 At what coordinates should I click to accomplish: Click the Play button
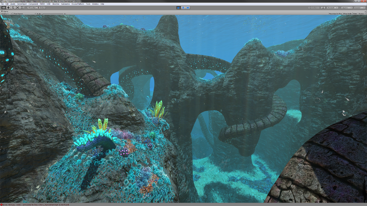178,8
